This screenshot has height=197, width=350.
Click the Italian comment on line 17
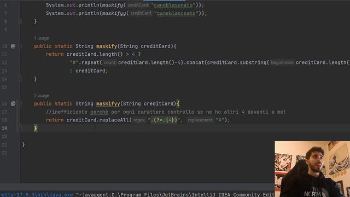[166, 112]
